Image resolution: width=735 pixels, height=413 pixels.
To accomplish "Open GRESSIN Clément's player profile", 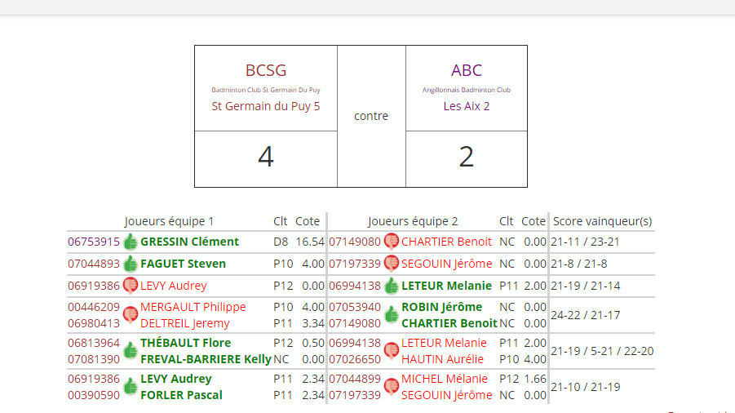I will click(189, 242).
